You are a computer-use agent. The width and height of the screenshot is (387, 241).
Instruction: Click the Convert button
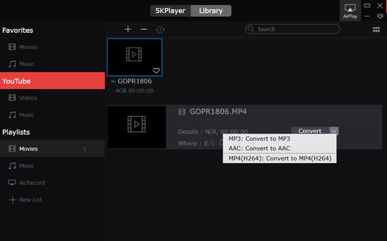(310, 131)
